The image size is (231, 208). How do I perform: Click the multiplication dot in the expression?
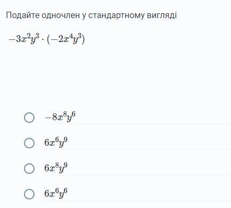tap(43, 39)
